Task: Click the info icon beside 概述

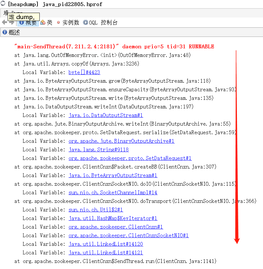Action: 5,32
